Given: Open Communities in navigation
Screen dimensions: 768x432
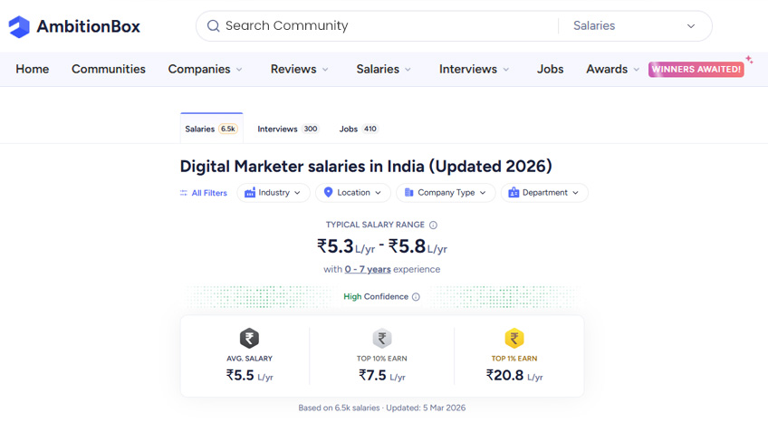Looking at the screenshot, I should point(109,69).
